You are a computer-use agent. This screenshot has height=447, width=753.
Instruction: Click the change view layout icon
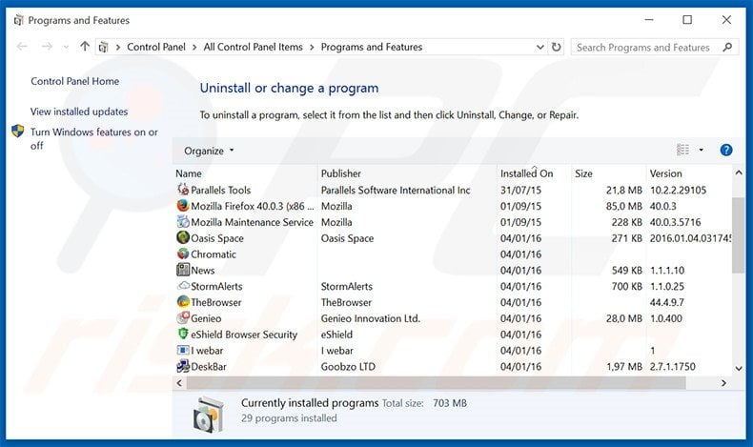click(682, 150)
